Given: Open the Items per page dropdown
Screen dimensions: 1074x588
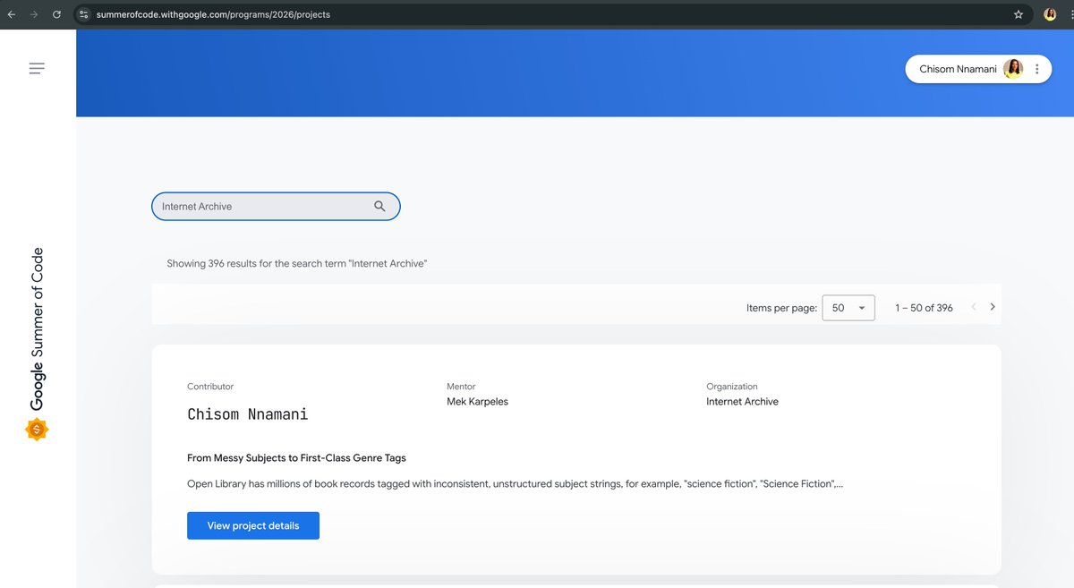Looking at the screenshot, I should [848, 308].
